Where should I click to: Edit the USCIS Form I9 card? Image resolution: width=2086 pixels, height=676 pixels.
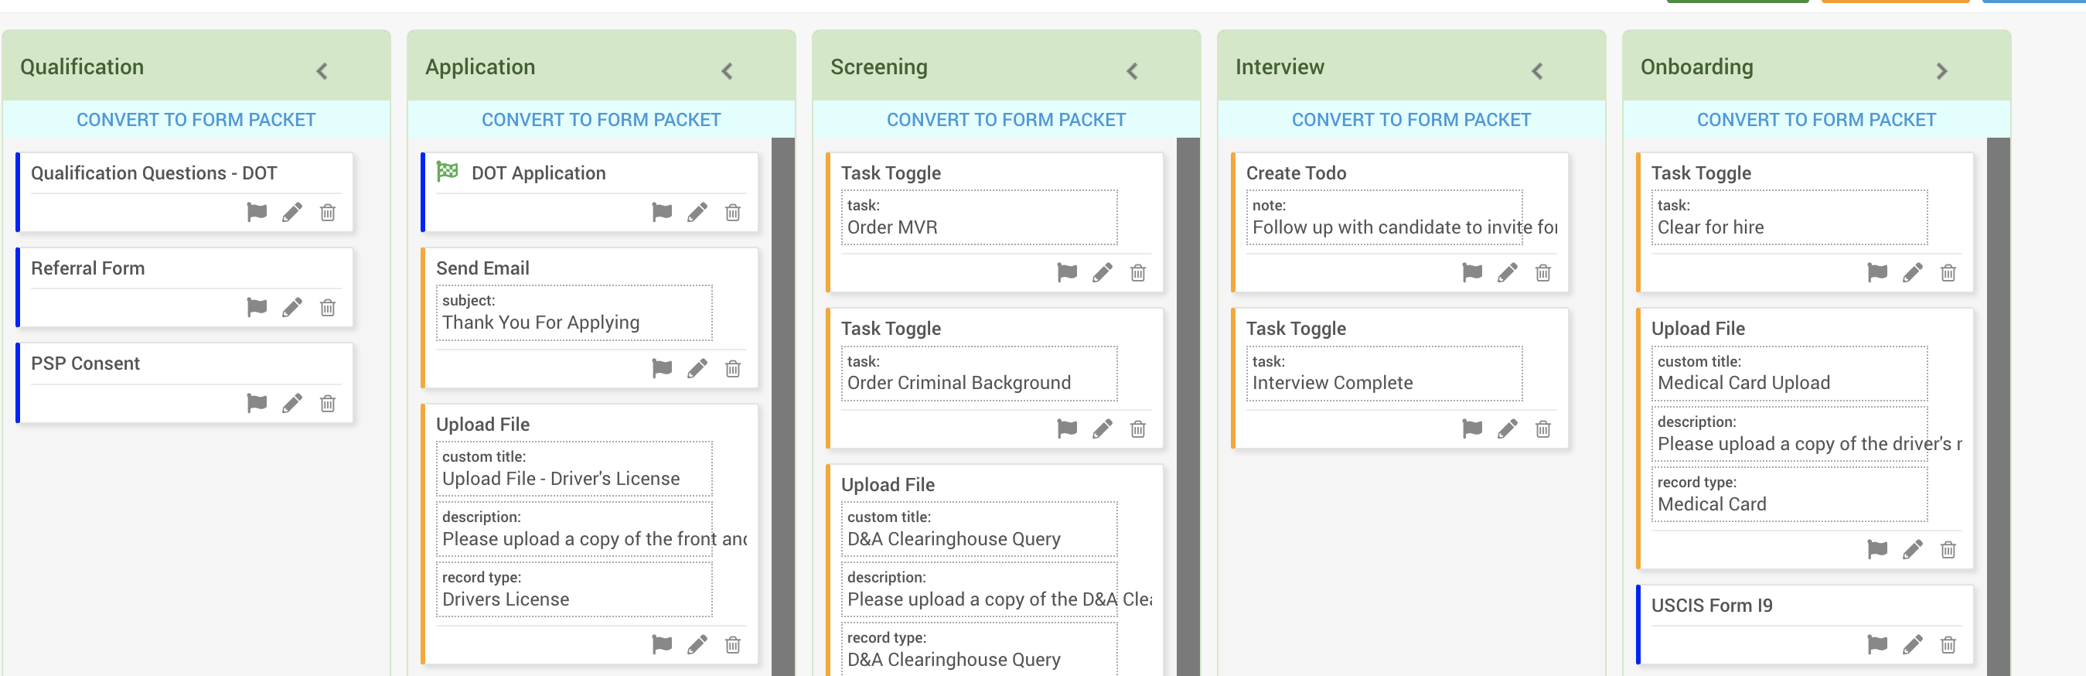point(1913,644)
